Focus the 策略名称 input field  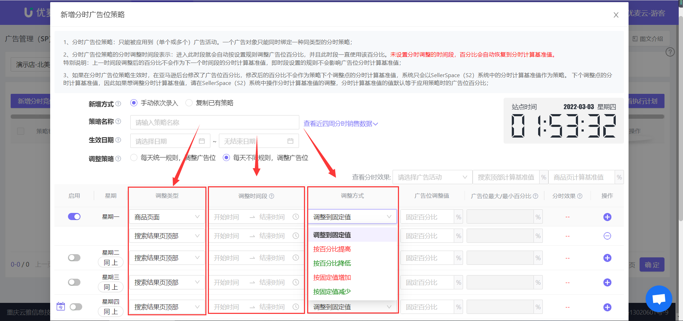click(x=215, y=122)
